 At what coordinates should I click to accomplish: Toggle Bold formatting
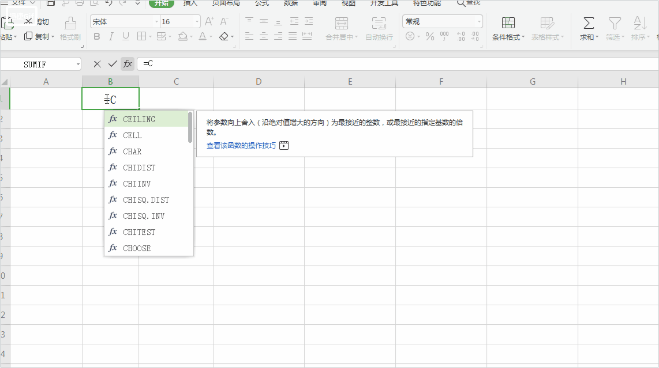coord(97,36)
